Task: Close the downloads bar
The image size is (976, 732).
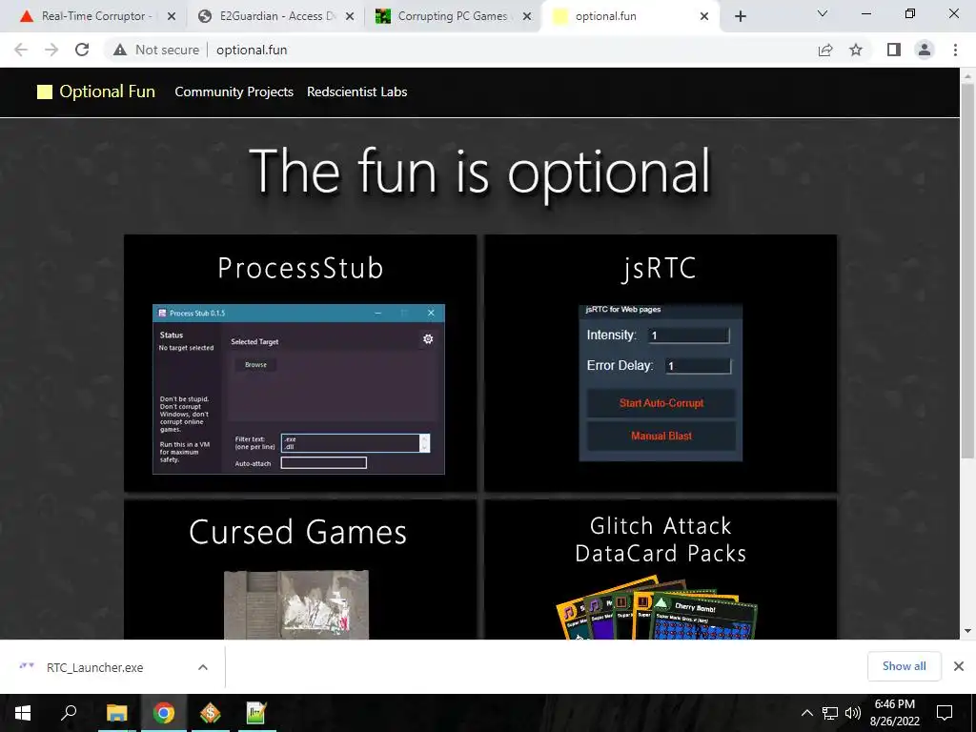Action: coord(959,666)
